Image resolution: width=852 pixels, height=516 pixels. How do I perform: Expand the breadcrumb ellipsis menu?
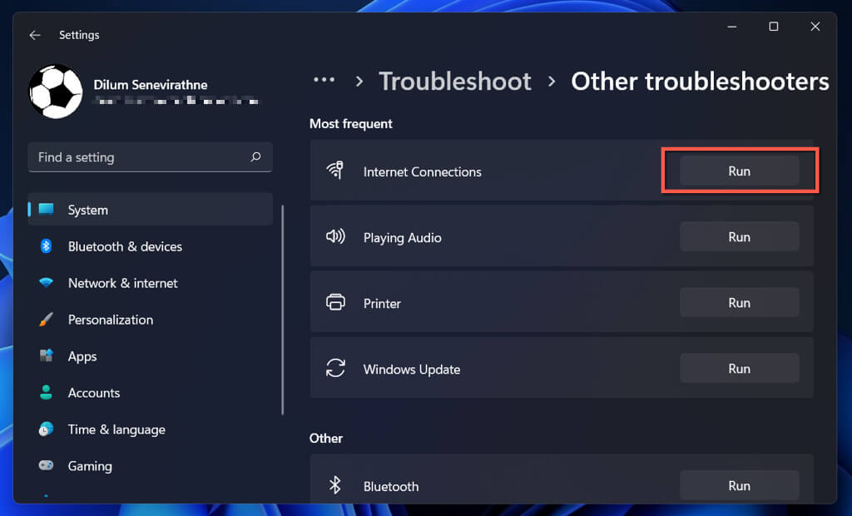click(324, 81)
